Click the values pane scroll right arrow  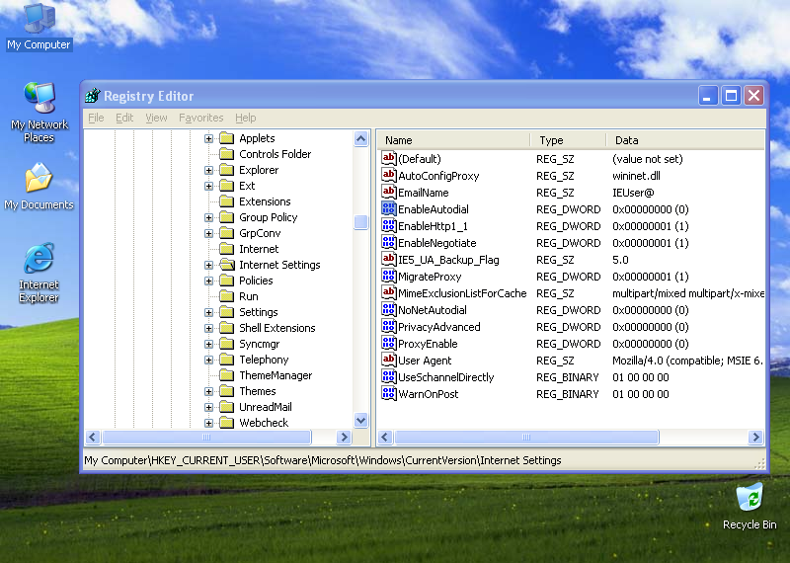(x=755, y=437)
